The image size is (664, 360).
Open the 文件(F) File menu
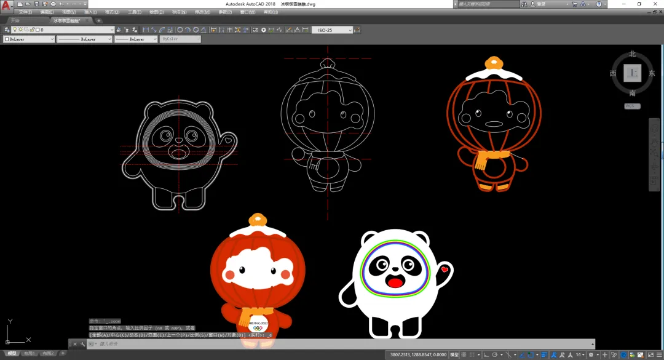(x=25, y=12)
